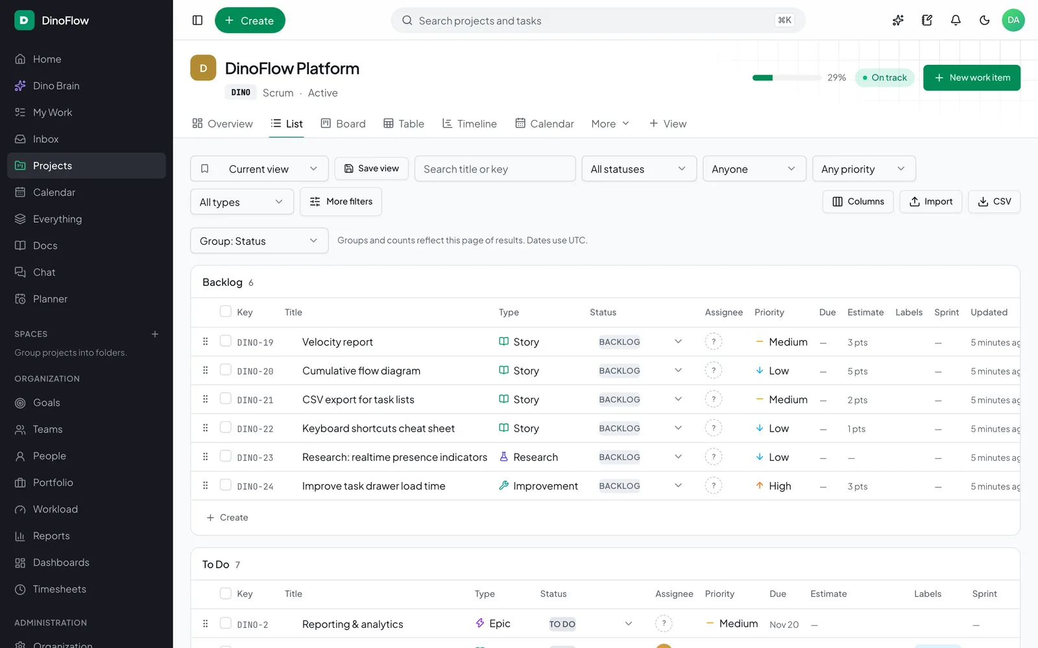Open Dino Brain in sidebar
Screen dimensions: 1038x648
86,86
